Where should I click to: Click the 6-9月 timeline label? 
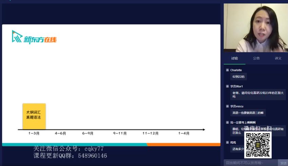click(x=88, y=134)
